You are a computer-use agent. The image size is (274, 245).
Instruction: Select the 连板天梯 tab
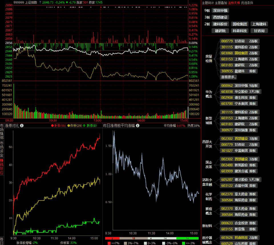(x=234, y=3)
